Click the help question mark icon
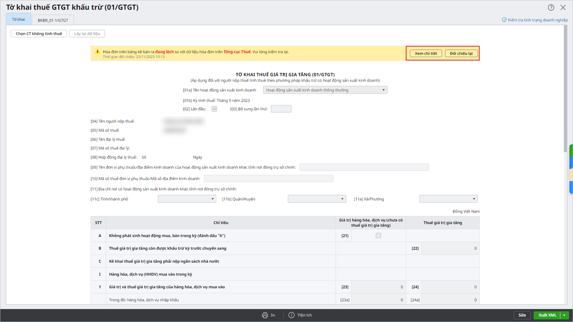The height and width of the screenshot is (322, 573). 551,7
